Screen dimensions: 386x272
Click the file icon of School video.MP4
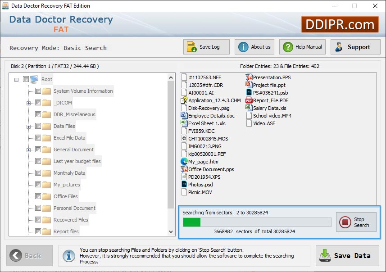249,115
